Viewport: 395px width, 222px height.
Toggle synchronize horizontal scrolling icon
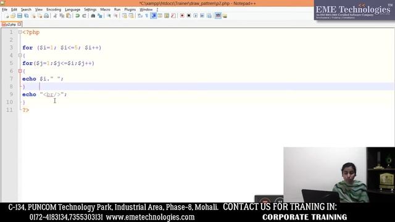coord(131,16)
